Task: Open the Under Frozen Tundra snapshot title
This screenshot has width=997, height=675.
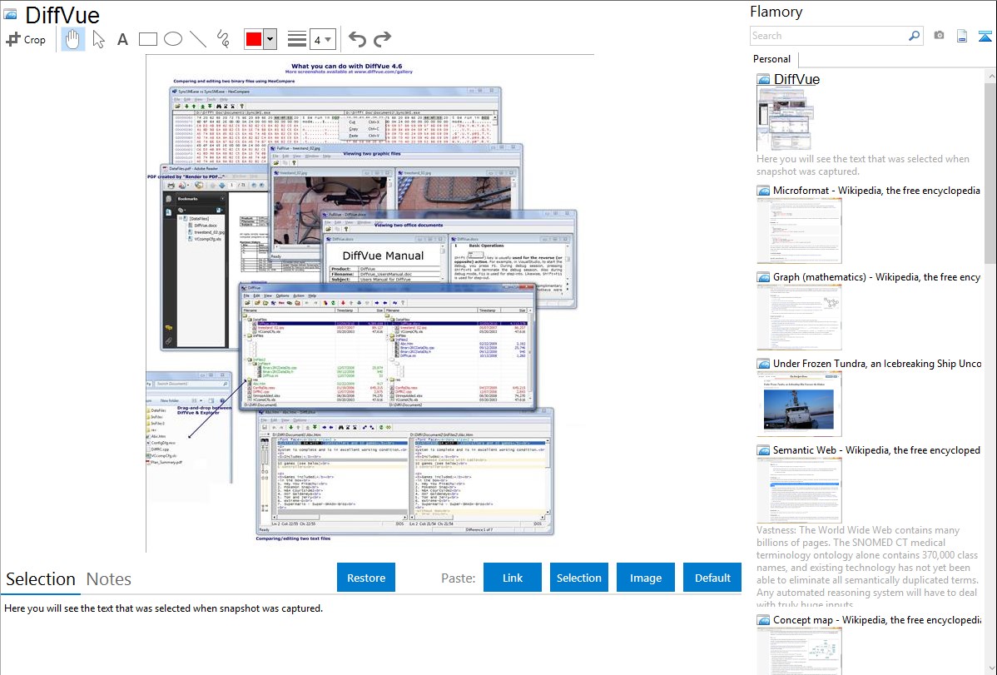Action: click(877, 363)
